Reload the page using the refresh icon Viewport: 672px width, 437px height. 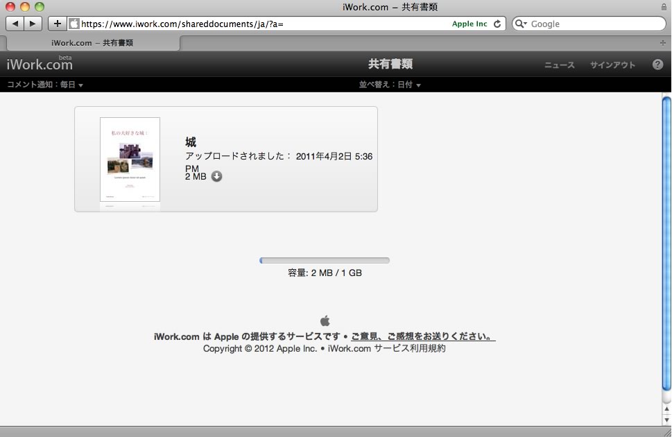[x=497, y=24]
